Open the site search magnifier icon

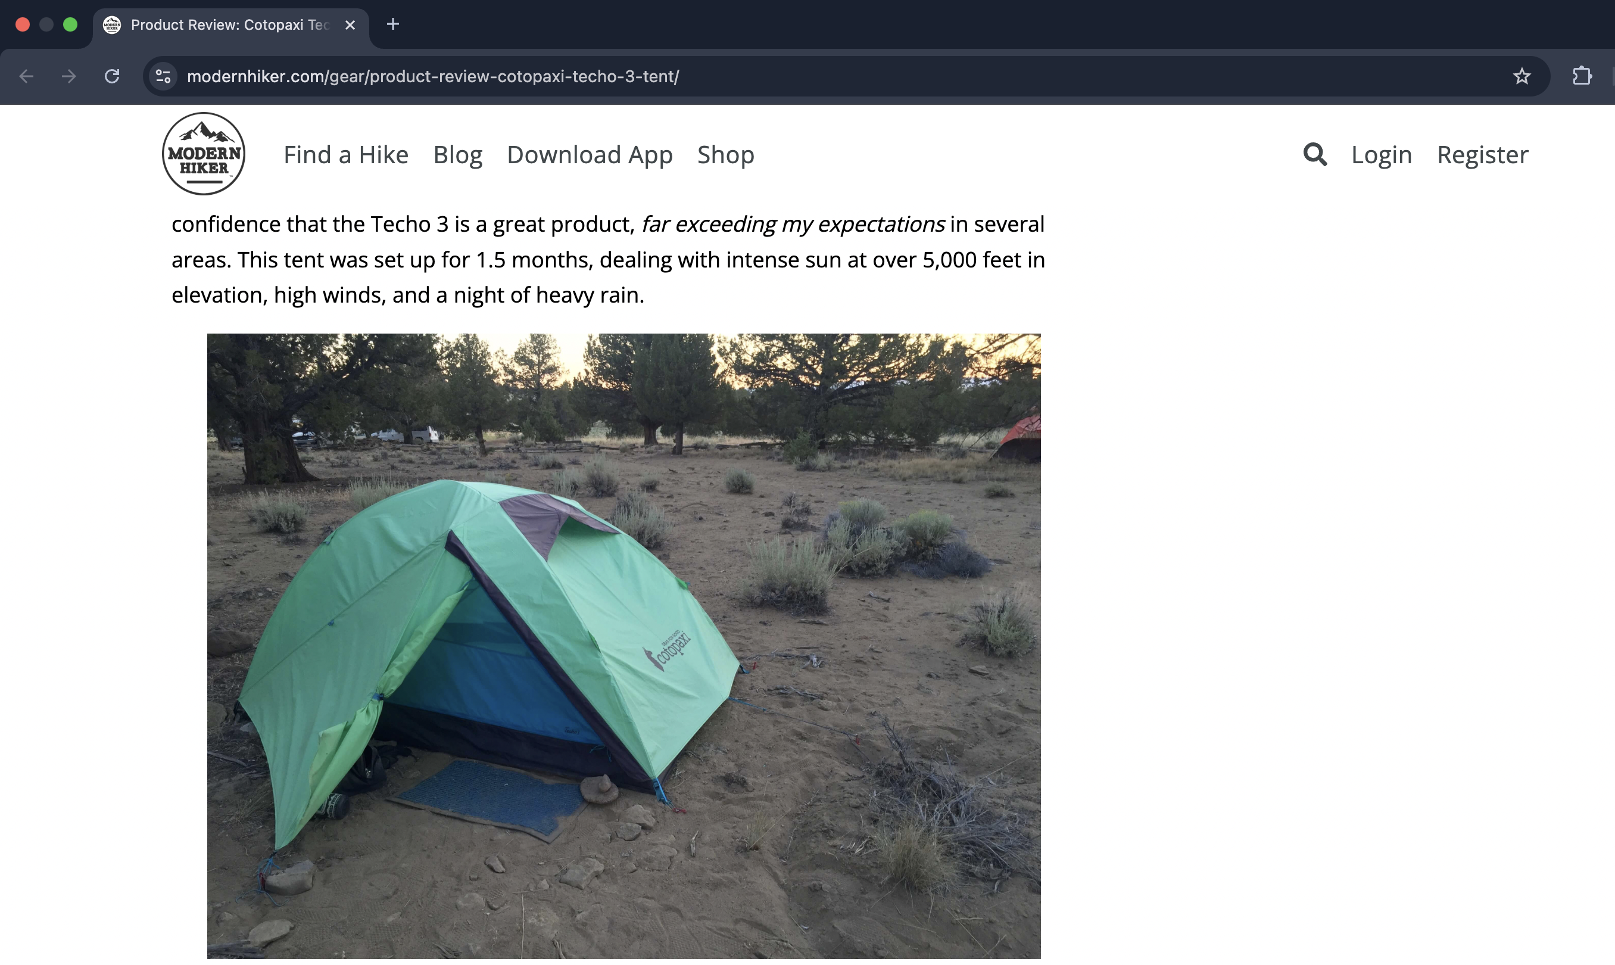tap(1315, 154)
